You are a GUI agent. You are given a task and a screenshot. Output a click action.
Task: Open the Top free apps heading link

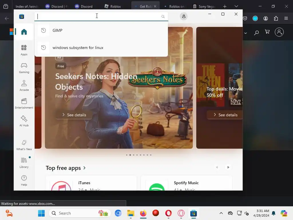point(66,168)
